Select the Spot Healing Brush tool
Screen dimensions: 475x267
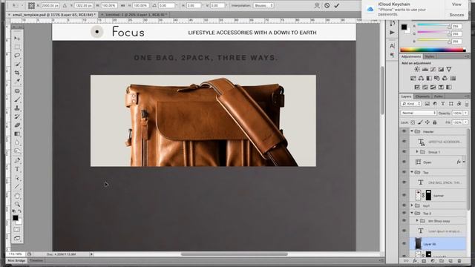pyautogui.click(x=17, y=90)
